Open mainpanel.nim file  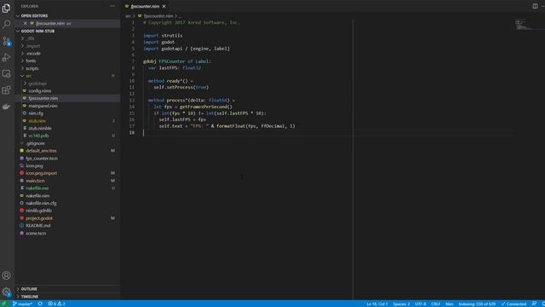pos(43,106)
